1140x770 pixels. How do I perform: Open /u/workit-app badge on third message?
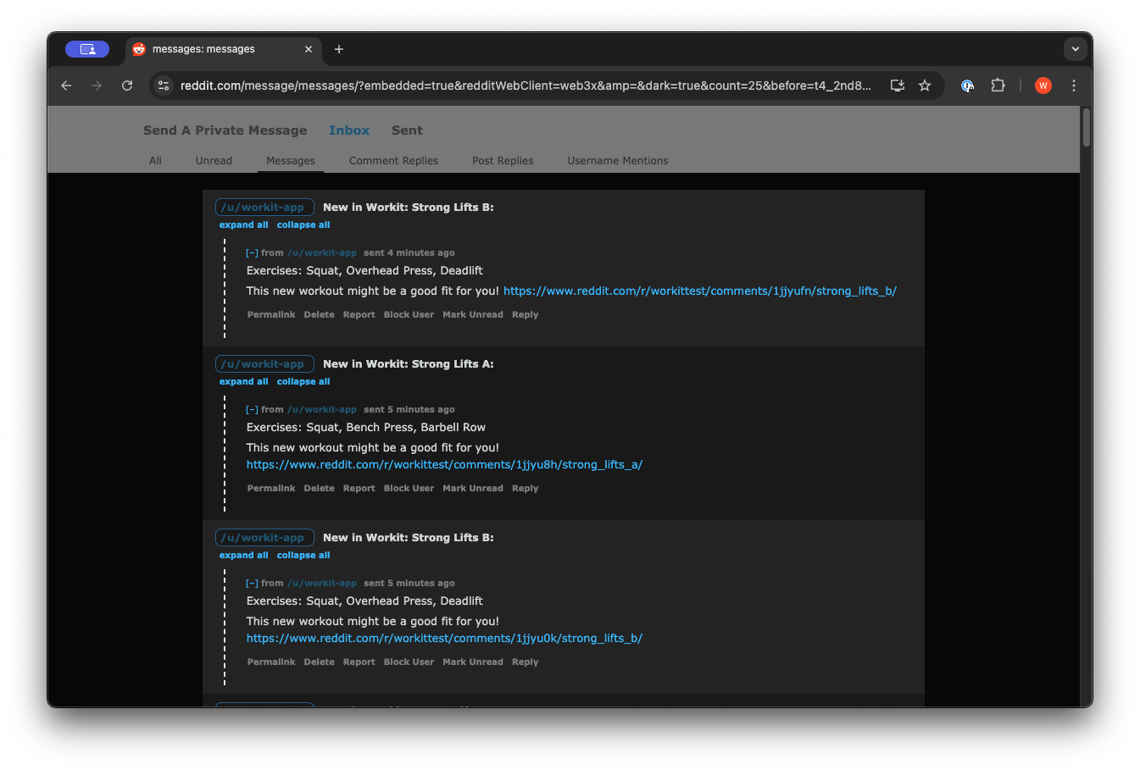264,538
